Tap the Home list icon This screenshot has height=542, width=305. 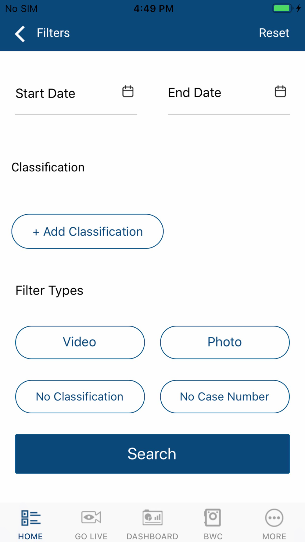click(x=30, y=518)
